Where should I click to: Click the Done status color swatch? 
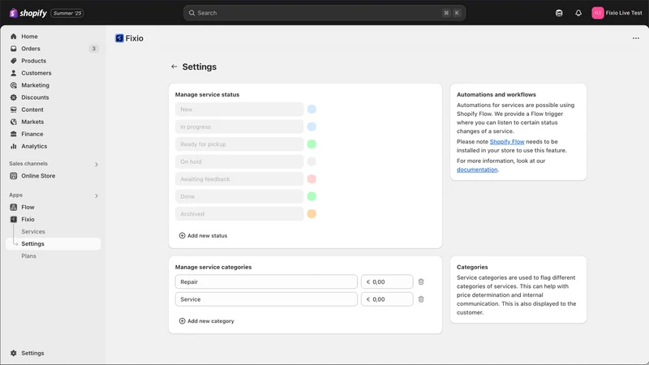coord(312,196)
